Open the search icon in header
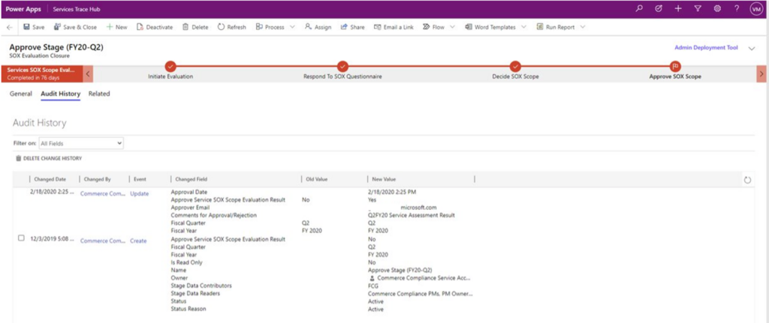 638,8
